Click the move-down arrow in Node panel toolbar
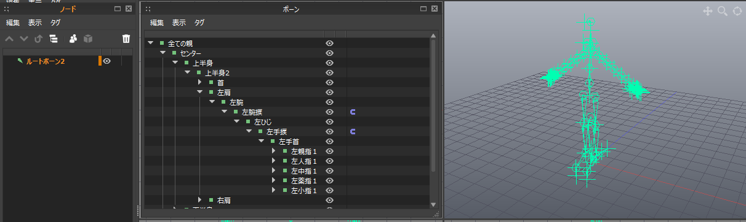 (24, 39)
